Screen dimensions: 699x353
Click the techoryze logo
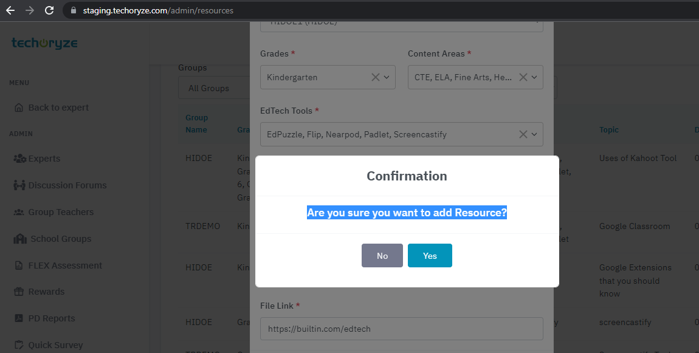pos(44,43)
